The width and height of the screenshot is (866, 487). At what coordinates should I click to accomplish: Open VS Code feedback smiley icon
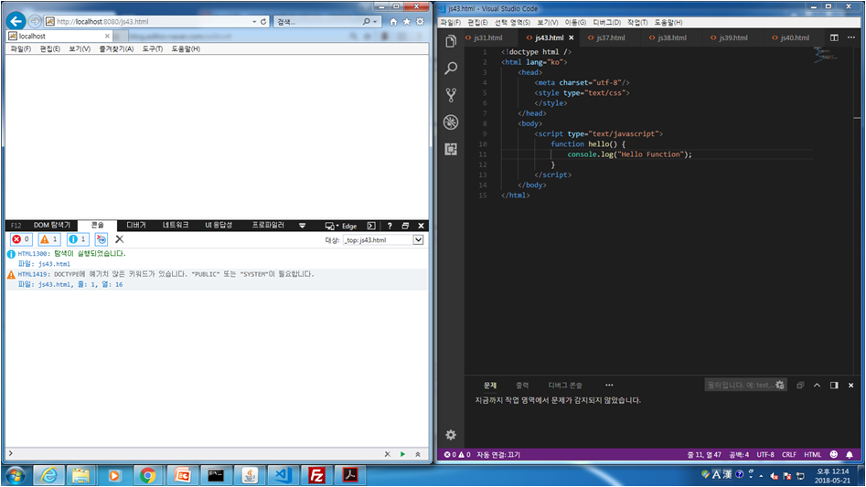(x=833, y=454)
